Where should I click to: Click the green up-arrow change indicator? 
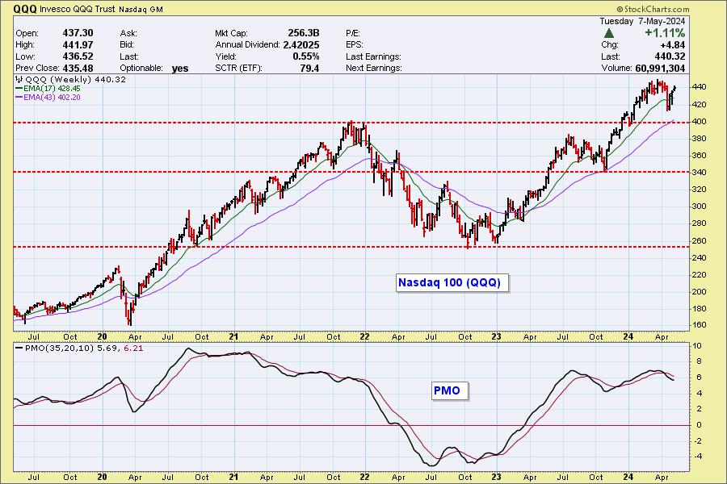(609, 33)
